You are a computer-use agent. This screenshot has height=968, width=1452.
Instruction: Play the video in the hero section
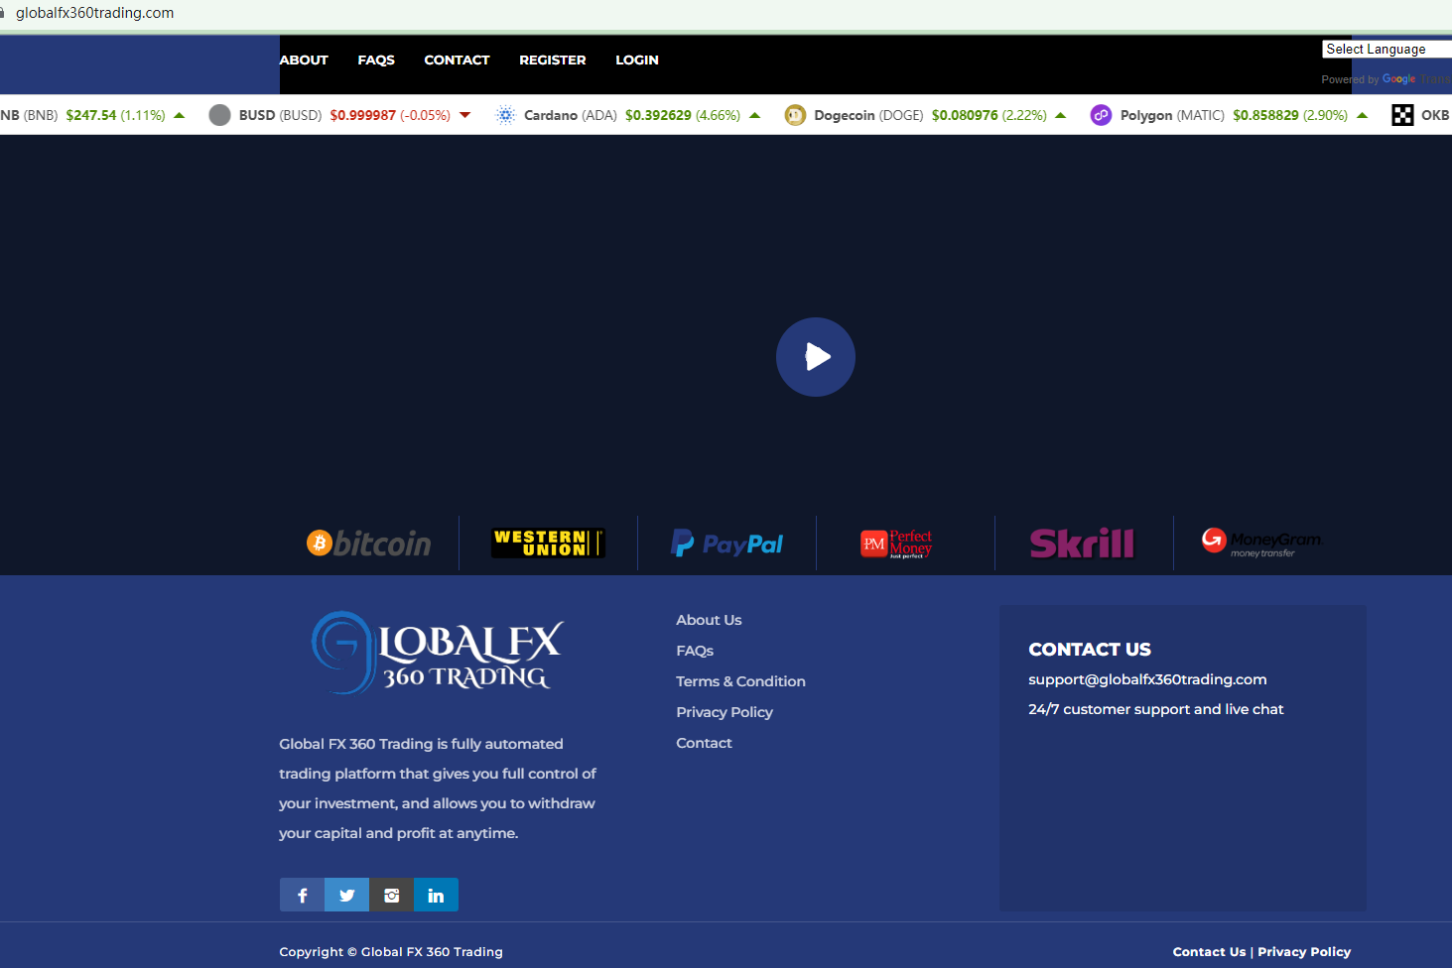tap(815, 357)
